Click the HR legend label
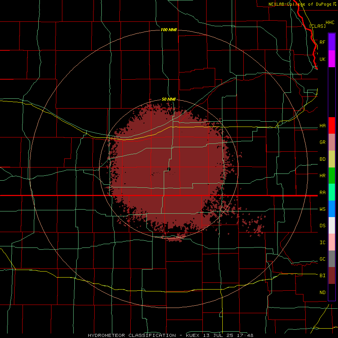The height and width of the screenshot is (338, 338). tap(322, 176)
